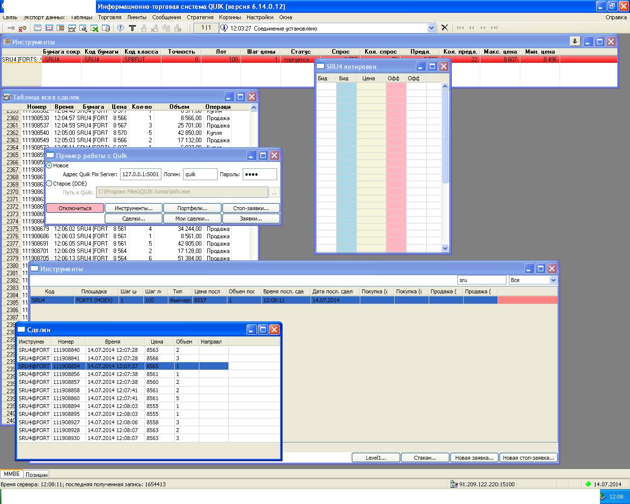Viewport: 630px width, 504px height.
Task: Click the Новая заявка... button
Action: click(x=474, y=458)
